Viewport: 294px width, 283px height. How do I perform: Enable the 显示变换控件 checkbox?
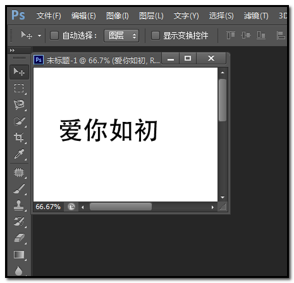coord(156,35)
